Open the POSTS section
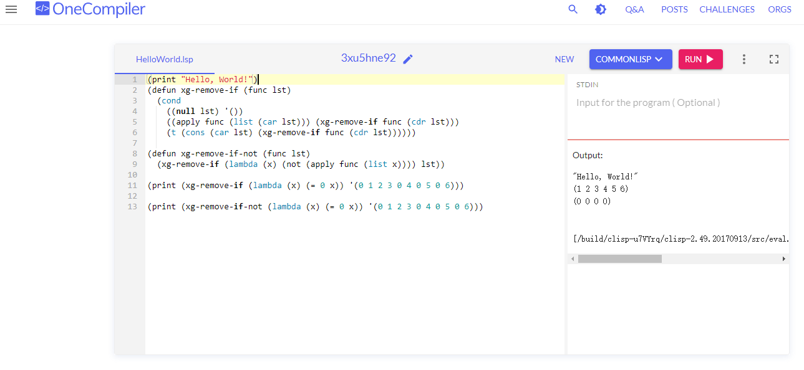 (674, 9)
